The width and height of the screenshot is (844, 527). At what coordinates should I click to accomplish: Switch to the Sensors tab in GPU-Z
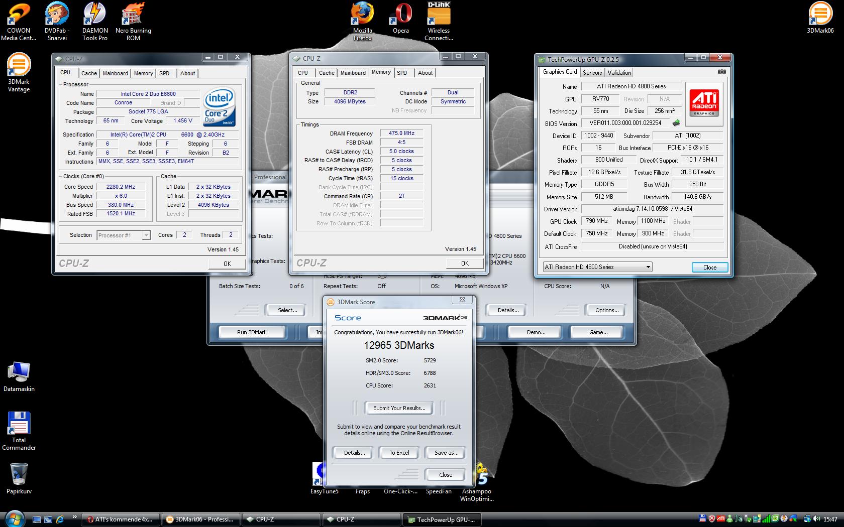point(592,73)
